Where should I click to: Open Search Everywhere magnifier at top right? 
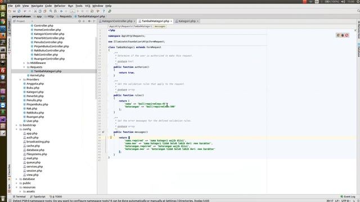coord(358,11)
